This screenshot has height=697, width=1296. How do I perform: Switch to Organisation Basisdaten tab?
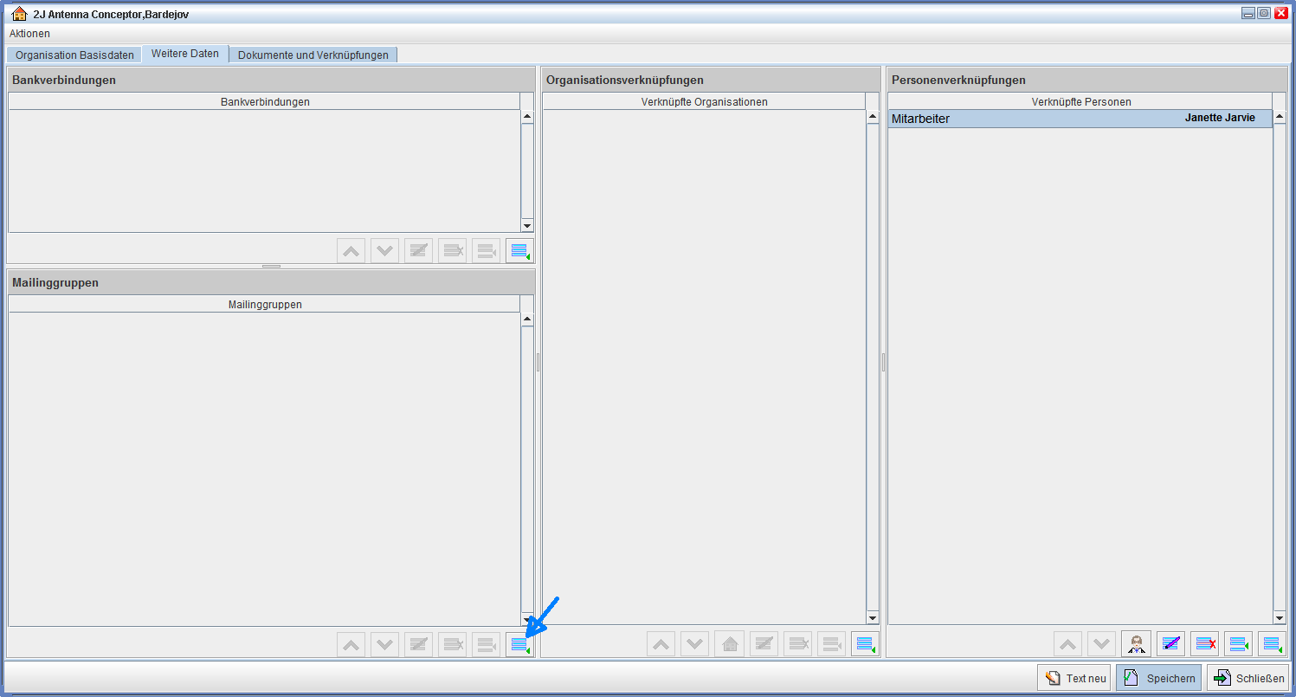(74, 55)
